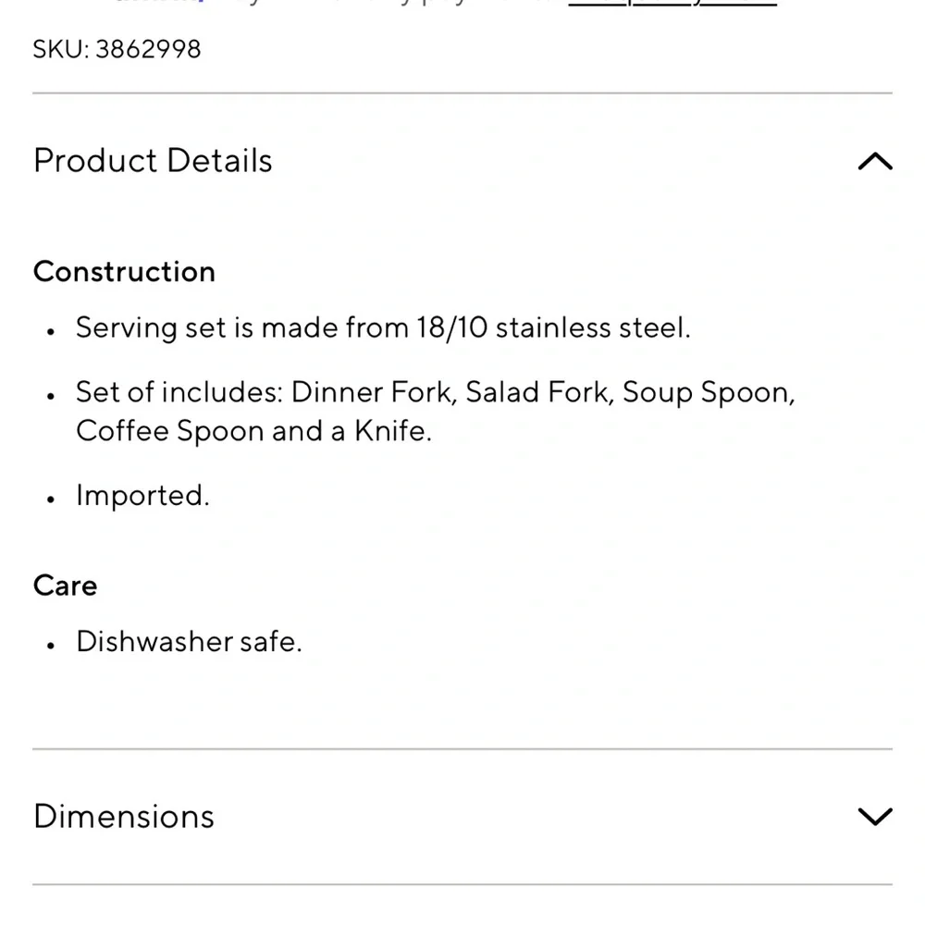Image resolution: width=925 pixels, height=925 pixels.
Task: Click the Product Details section heading
Action: click(153, 161)
